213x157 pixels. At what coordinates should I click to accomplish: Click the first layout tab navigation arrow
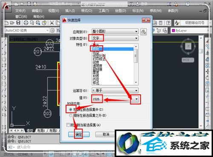point(11,131)
